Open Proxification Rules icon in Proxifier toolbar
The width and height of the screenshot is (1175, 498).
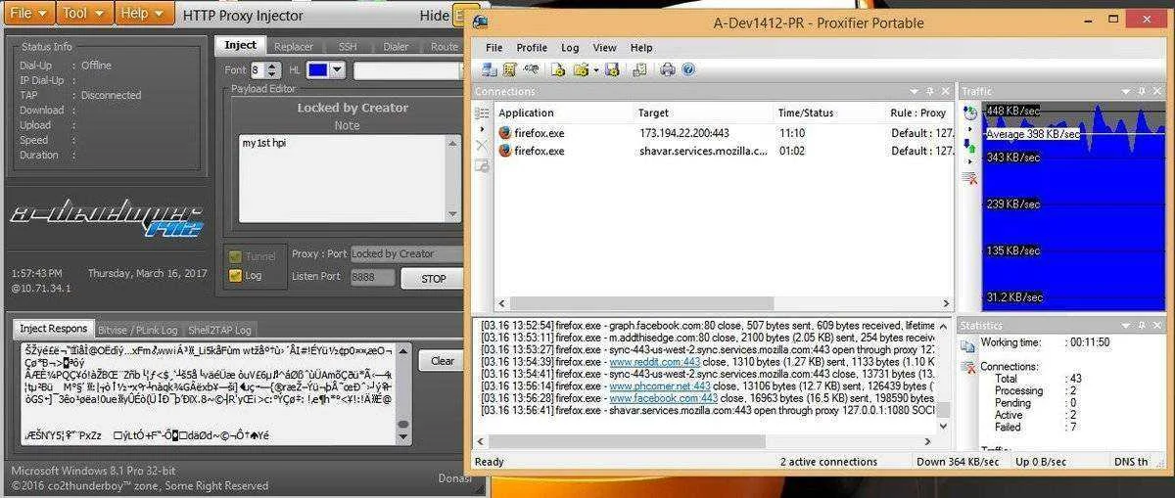pos(509,69)
